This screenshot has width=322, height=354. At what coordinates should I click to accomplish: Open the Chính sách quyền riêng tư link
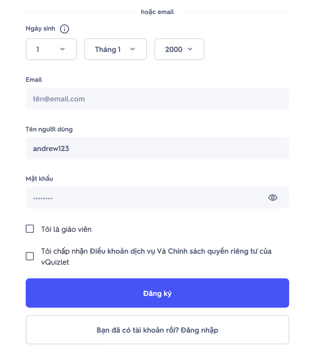pos(212,251)
